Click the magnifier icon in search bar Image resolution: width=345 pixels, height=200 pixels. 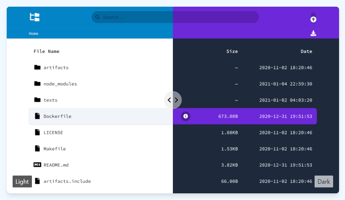[97, 17]
